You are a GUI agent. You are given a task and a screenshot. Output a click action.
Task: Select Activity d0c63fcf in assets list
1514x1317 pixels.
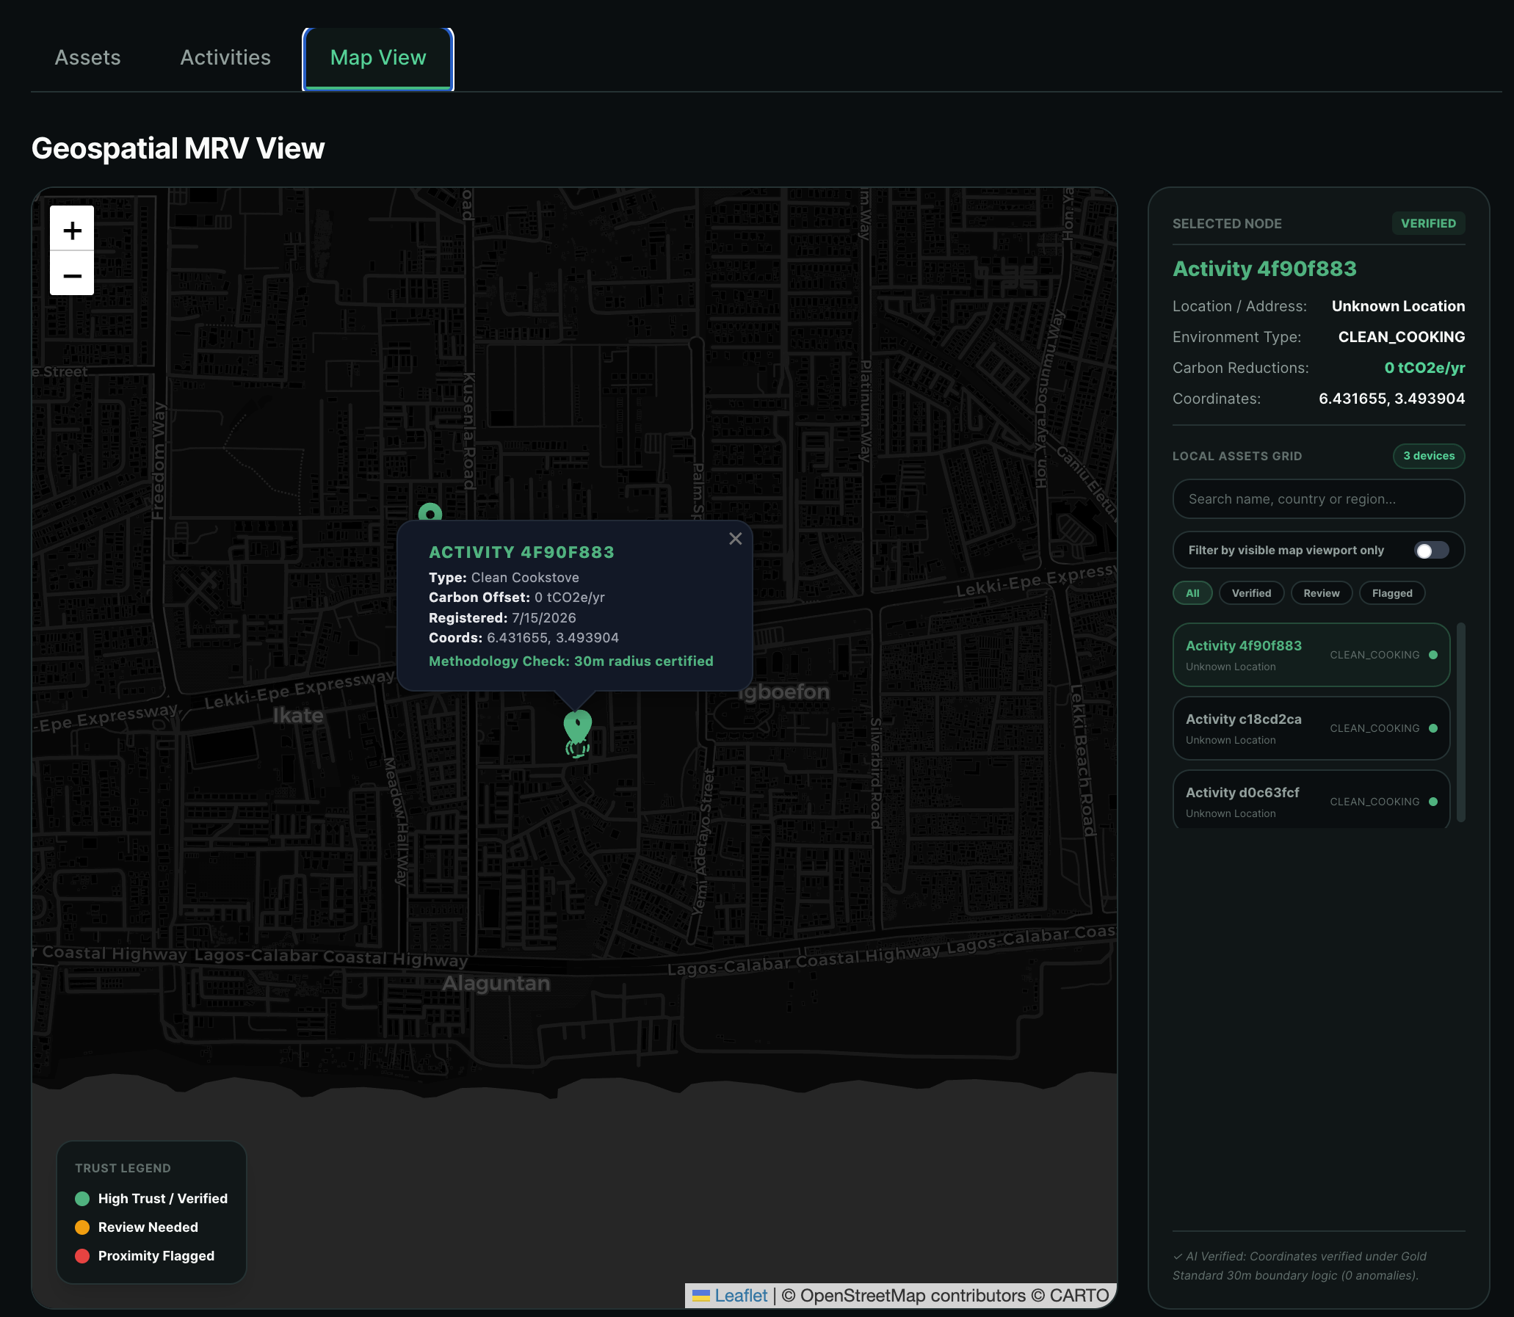point(1311,800)
